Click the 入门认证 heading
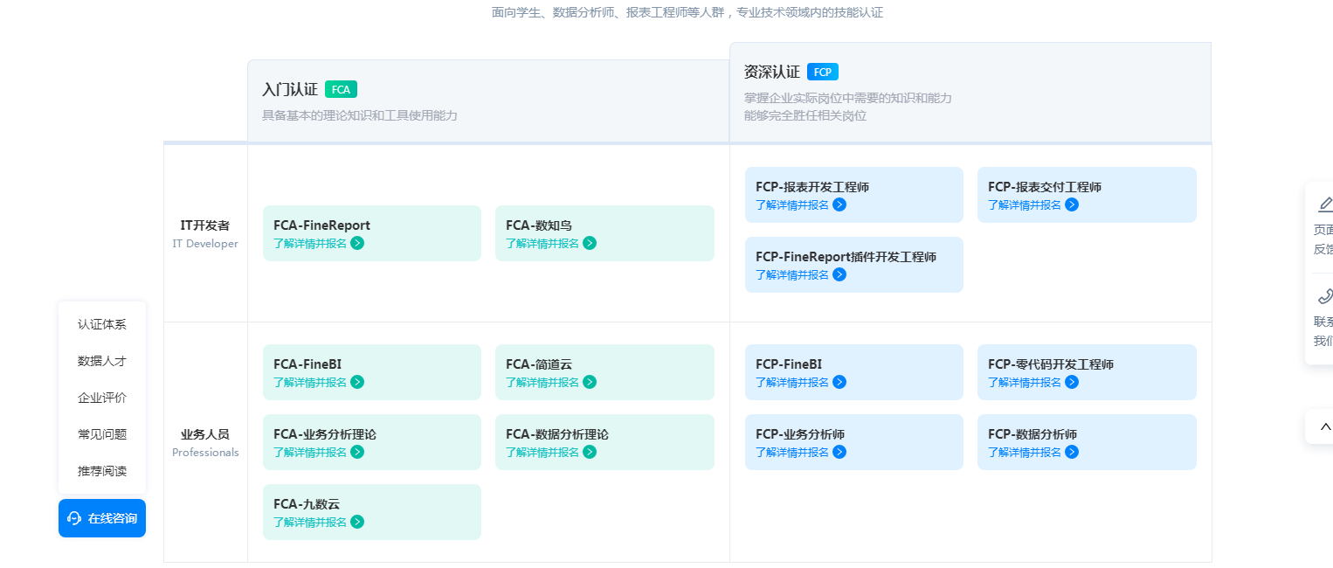 pyautogui.click(x=290, y=89)
